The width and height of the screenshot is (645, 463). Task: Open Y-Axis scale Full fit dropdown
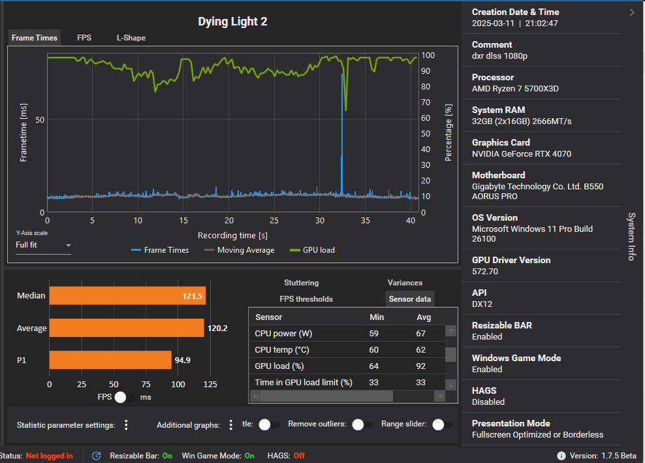pyautogui.click(x=43, y=246)
